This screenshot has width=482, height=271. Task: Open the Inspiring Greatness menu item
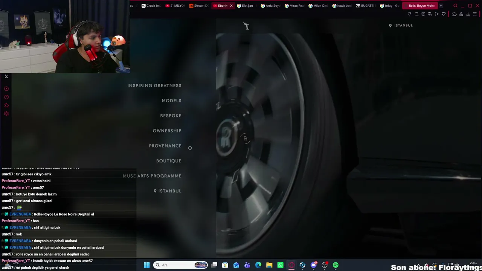(x=154, y=85)
